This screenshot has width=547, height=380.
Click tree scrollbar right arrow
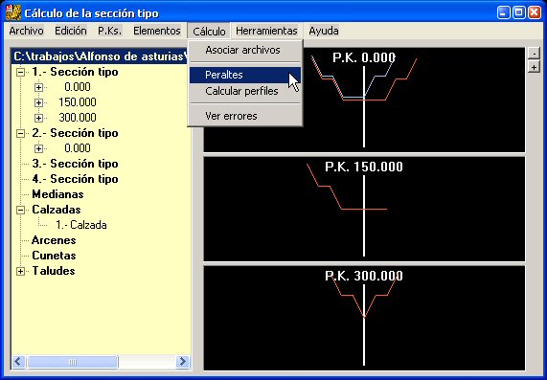click(182, 362)
